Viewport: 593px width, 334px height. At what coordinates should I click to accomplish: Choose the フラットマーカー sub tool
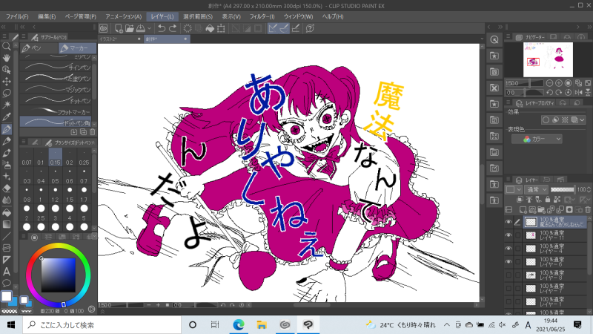[56, 112]
